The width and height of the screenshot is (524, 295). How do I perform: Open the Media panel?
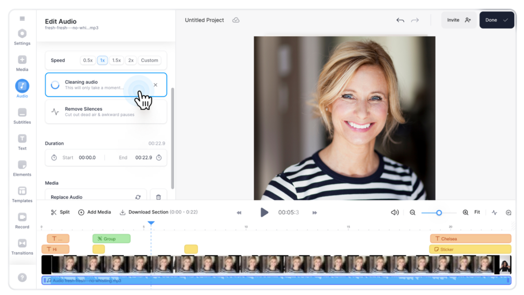[x=22, y=63]
